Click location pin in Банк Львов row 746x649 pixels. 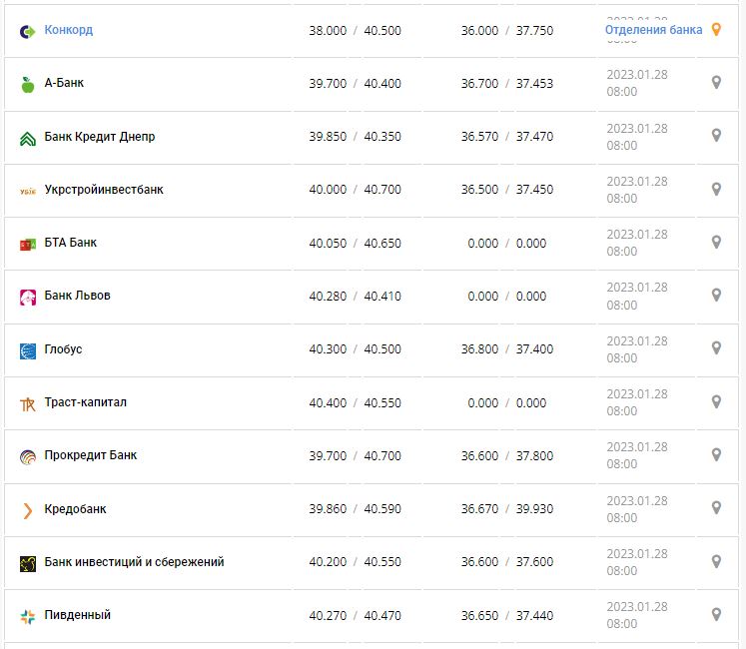716,295
